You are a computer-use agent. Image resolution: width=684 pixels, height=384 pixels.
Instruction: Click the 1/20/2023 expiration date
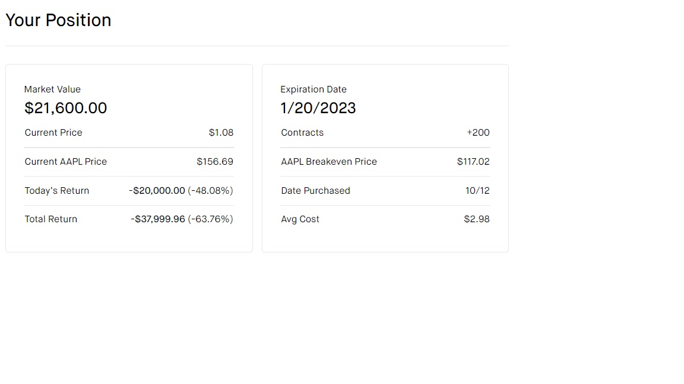click(318, 108)
